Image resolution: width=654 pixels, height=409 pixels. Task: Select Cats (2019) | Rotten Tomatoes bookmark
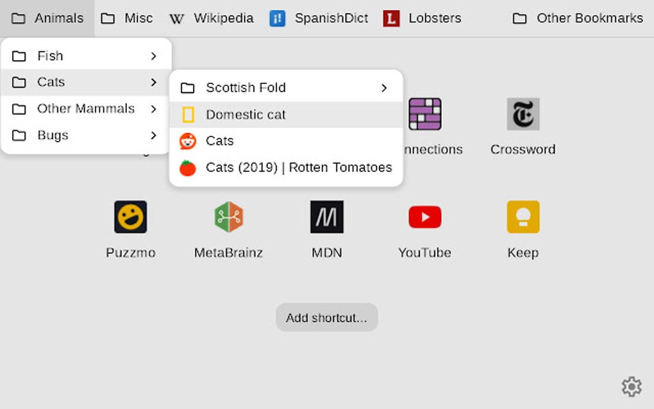pyautogui.click(x=286, y=167)
